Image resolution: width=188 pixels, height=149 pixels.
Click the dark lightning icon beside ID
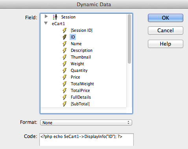pyautogui.click(x=65, y=37)
